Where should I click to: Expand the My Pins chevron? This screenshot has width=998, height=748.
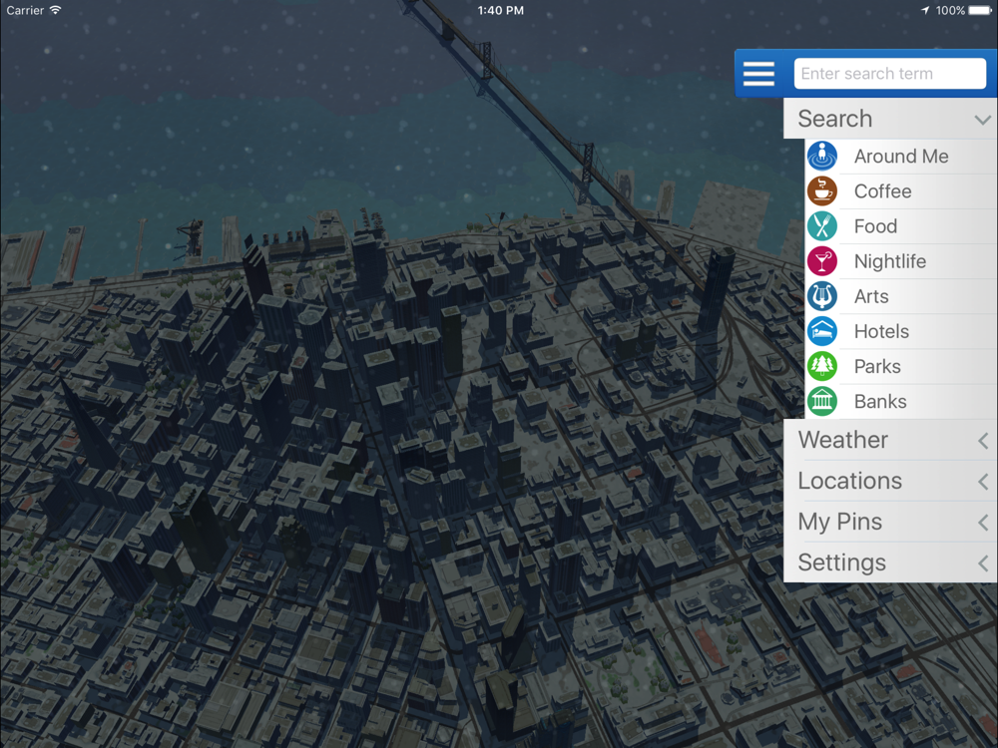(983, 523)
